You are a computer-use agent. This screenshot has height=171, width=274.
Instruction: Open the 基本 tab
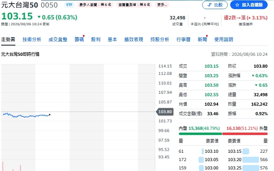[x=112, y=40]
